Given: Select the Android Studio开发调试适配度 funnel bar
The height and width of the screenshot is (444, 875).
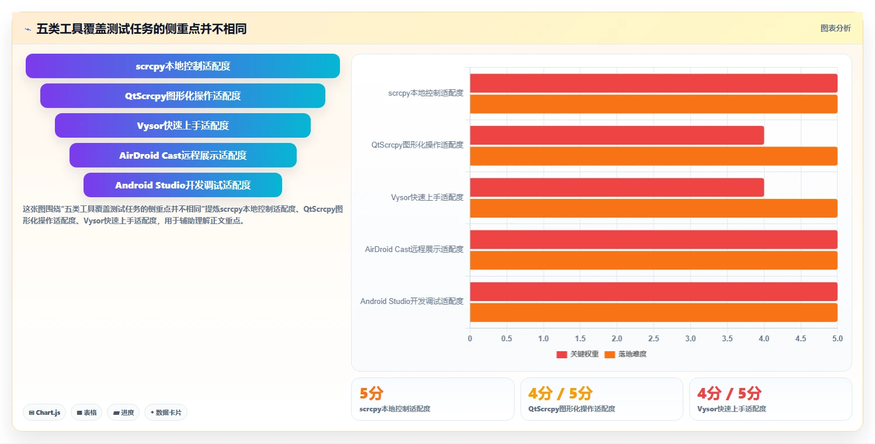Looking at the screenshot, I should (183, 185).
